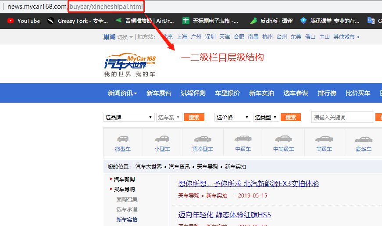The height and width of the screenshot is (226, 382).
Task: Go to 中山 local station
Action: pos(325,37)
